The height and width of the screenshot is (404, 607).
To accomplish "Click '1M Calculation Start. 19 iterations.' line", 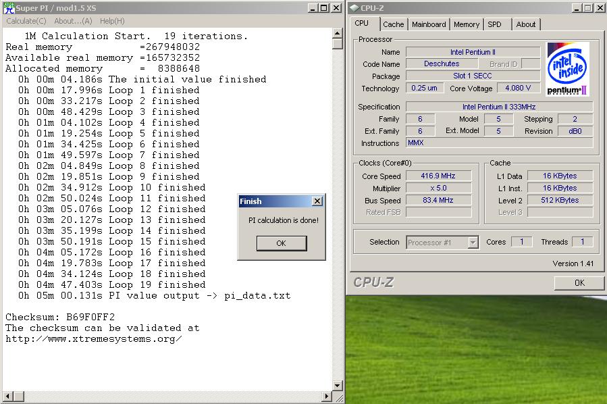I will tap(136, 36).
